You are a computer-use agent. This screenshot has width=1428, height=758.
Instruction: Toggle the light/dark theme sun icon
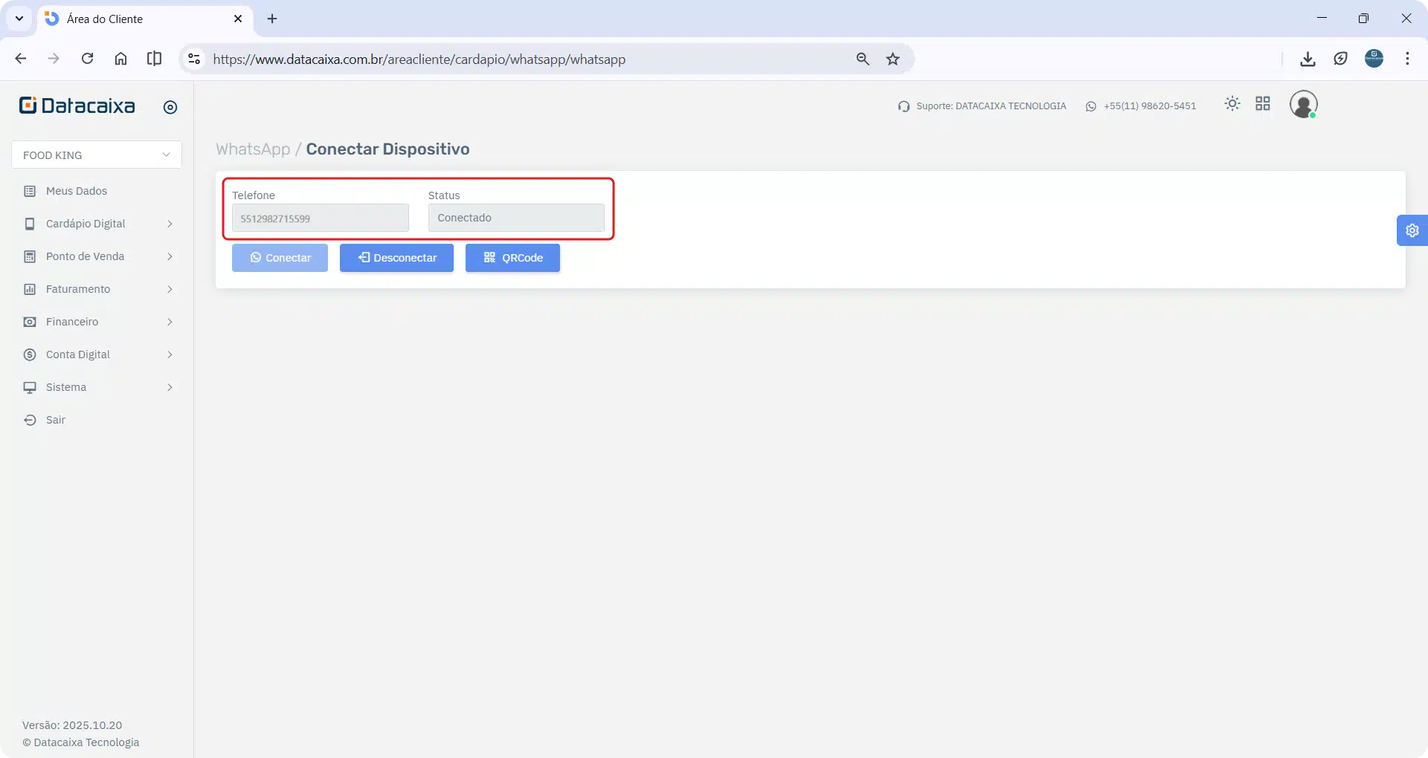click(1232, 104)
